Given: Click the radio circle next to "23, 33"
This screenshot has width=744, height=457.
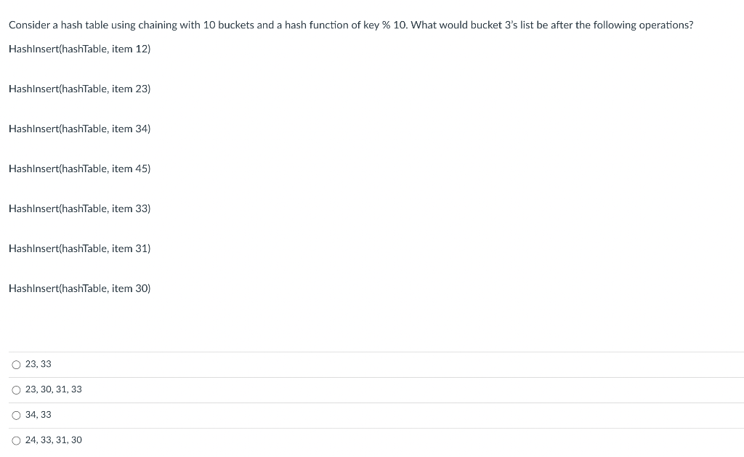Looking at the screenshot, I should [x=16, y=364].
